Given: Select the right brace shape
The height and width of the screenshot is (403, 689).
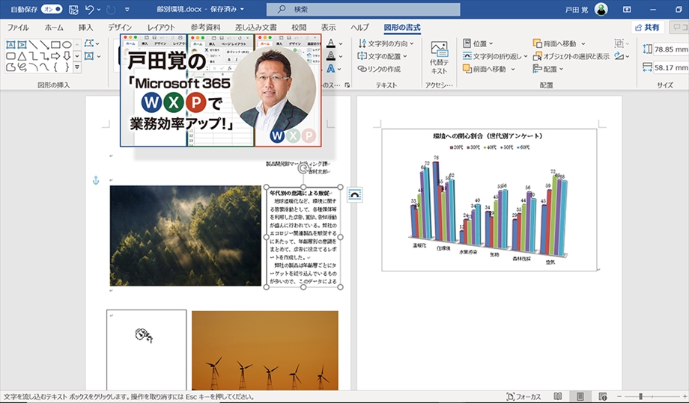Looking at the screenshot, I should point(67,67).
